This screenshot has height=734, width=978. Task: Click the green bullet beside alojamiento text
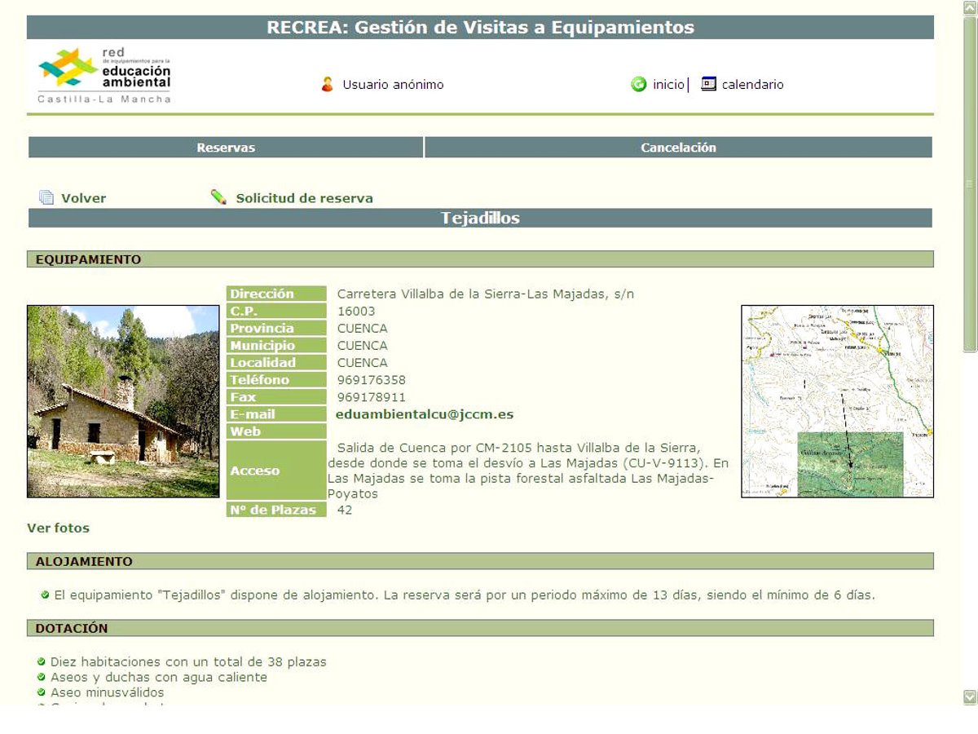(x=45, y=595)
